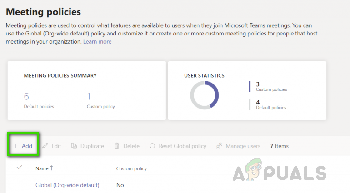Click the Manage users people icon

click(x=219, y=146)
